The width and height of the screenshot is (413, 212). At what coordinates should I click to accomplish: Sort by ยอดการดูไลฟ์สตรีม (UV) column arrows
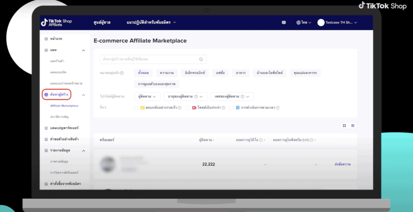[x=315, y=140]
